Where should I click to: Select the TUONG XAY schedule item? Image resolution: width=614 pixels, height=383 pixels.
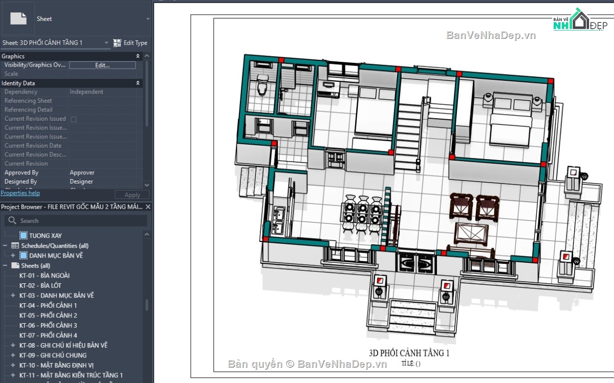tap(46, 236)
